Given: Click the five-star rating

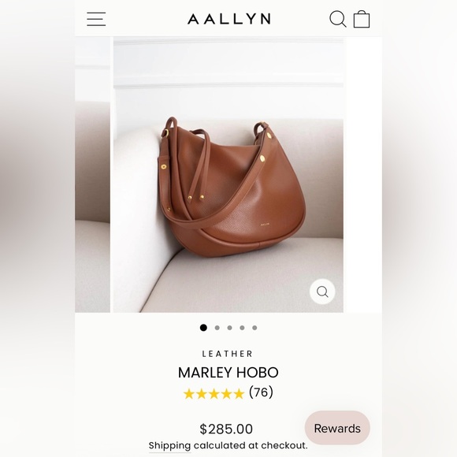Looking at the screenshot, I should click(214, 394).
